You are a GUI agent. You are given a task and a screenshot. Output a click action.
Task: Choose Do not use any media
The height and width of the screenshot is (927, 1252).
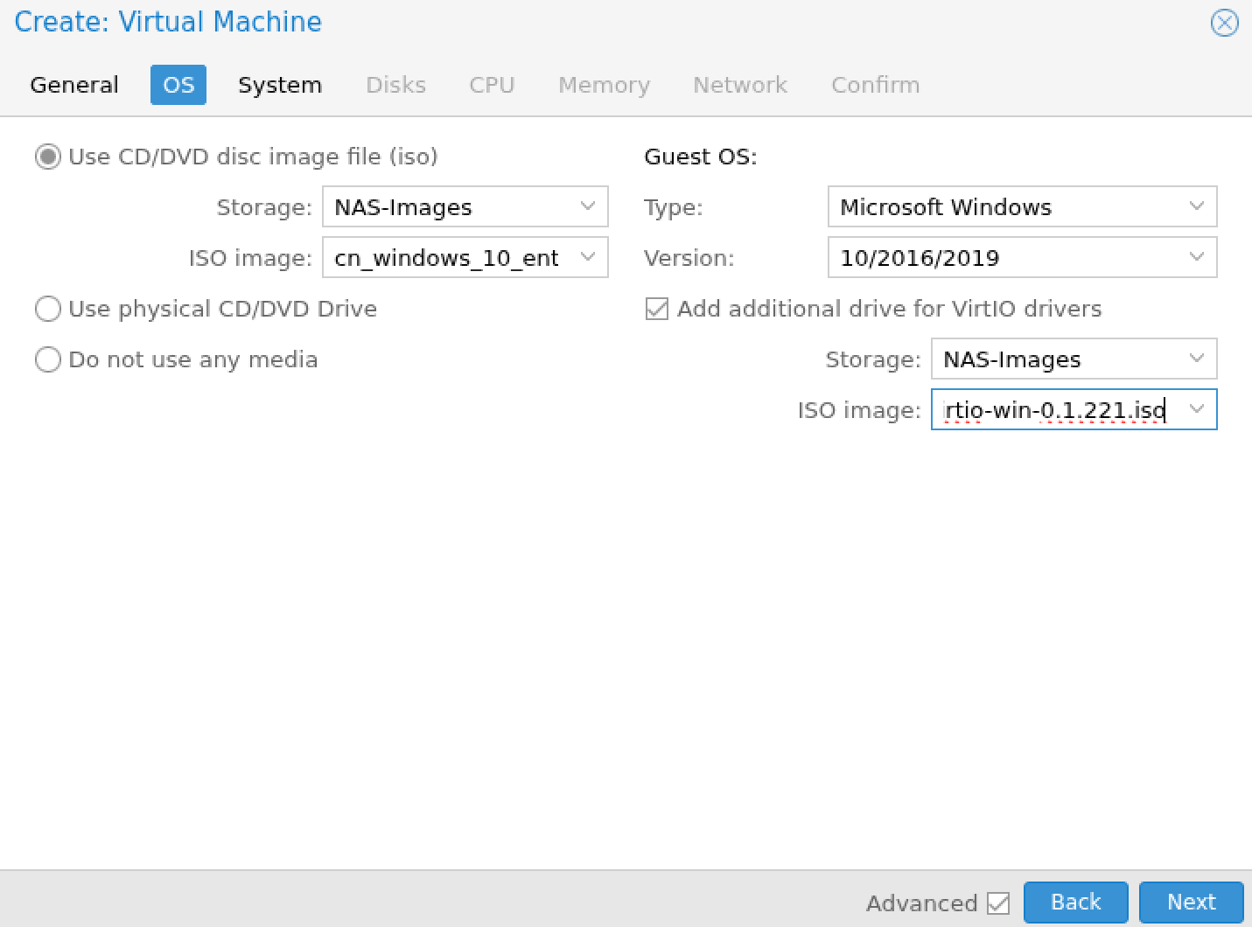[x=48, y=359]
